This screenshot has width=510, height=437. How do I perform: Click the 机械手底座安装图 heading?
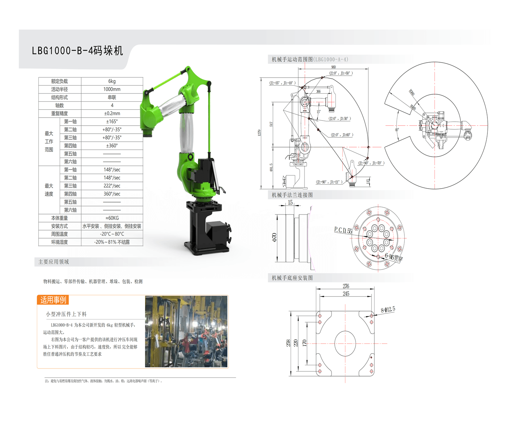click(292, 278)
